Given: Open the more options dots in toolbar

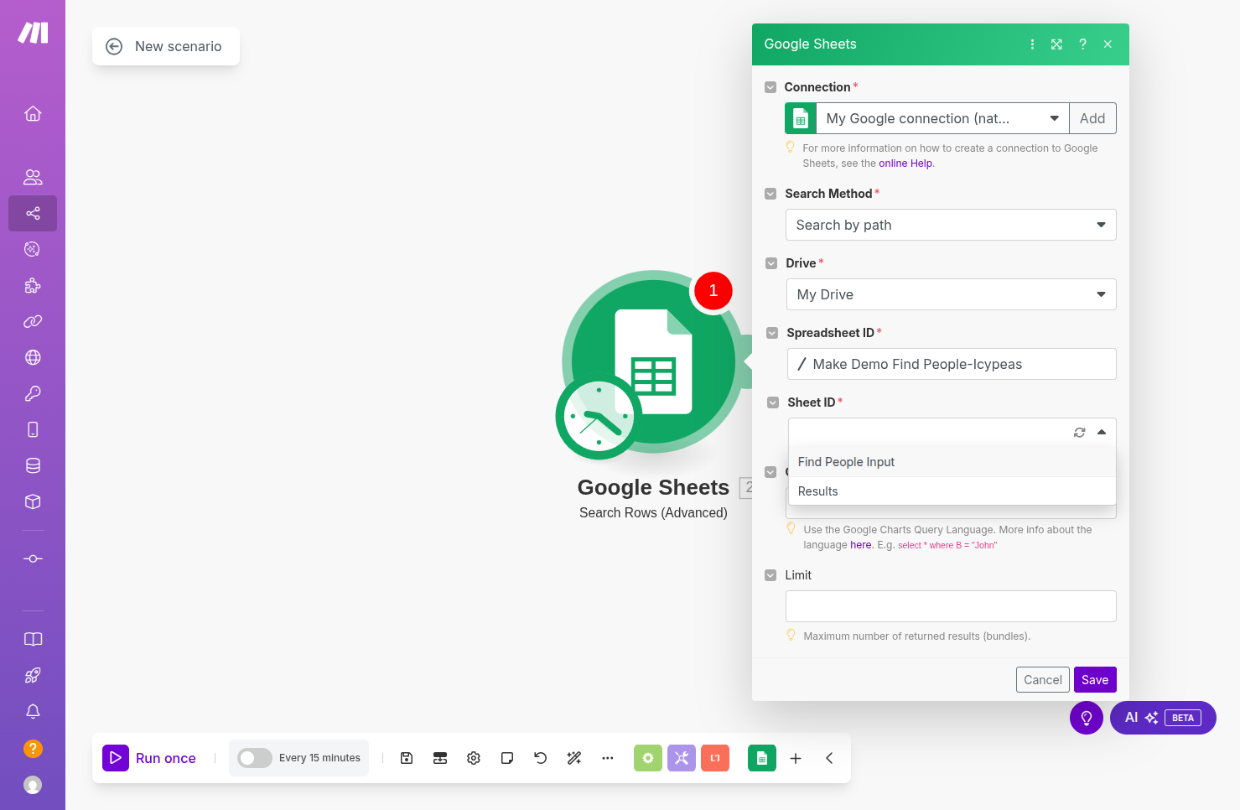Looking at the screenshot, I should tap(608, 758).
